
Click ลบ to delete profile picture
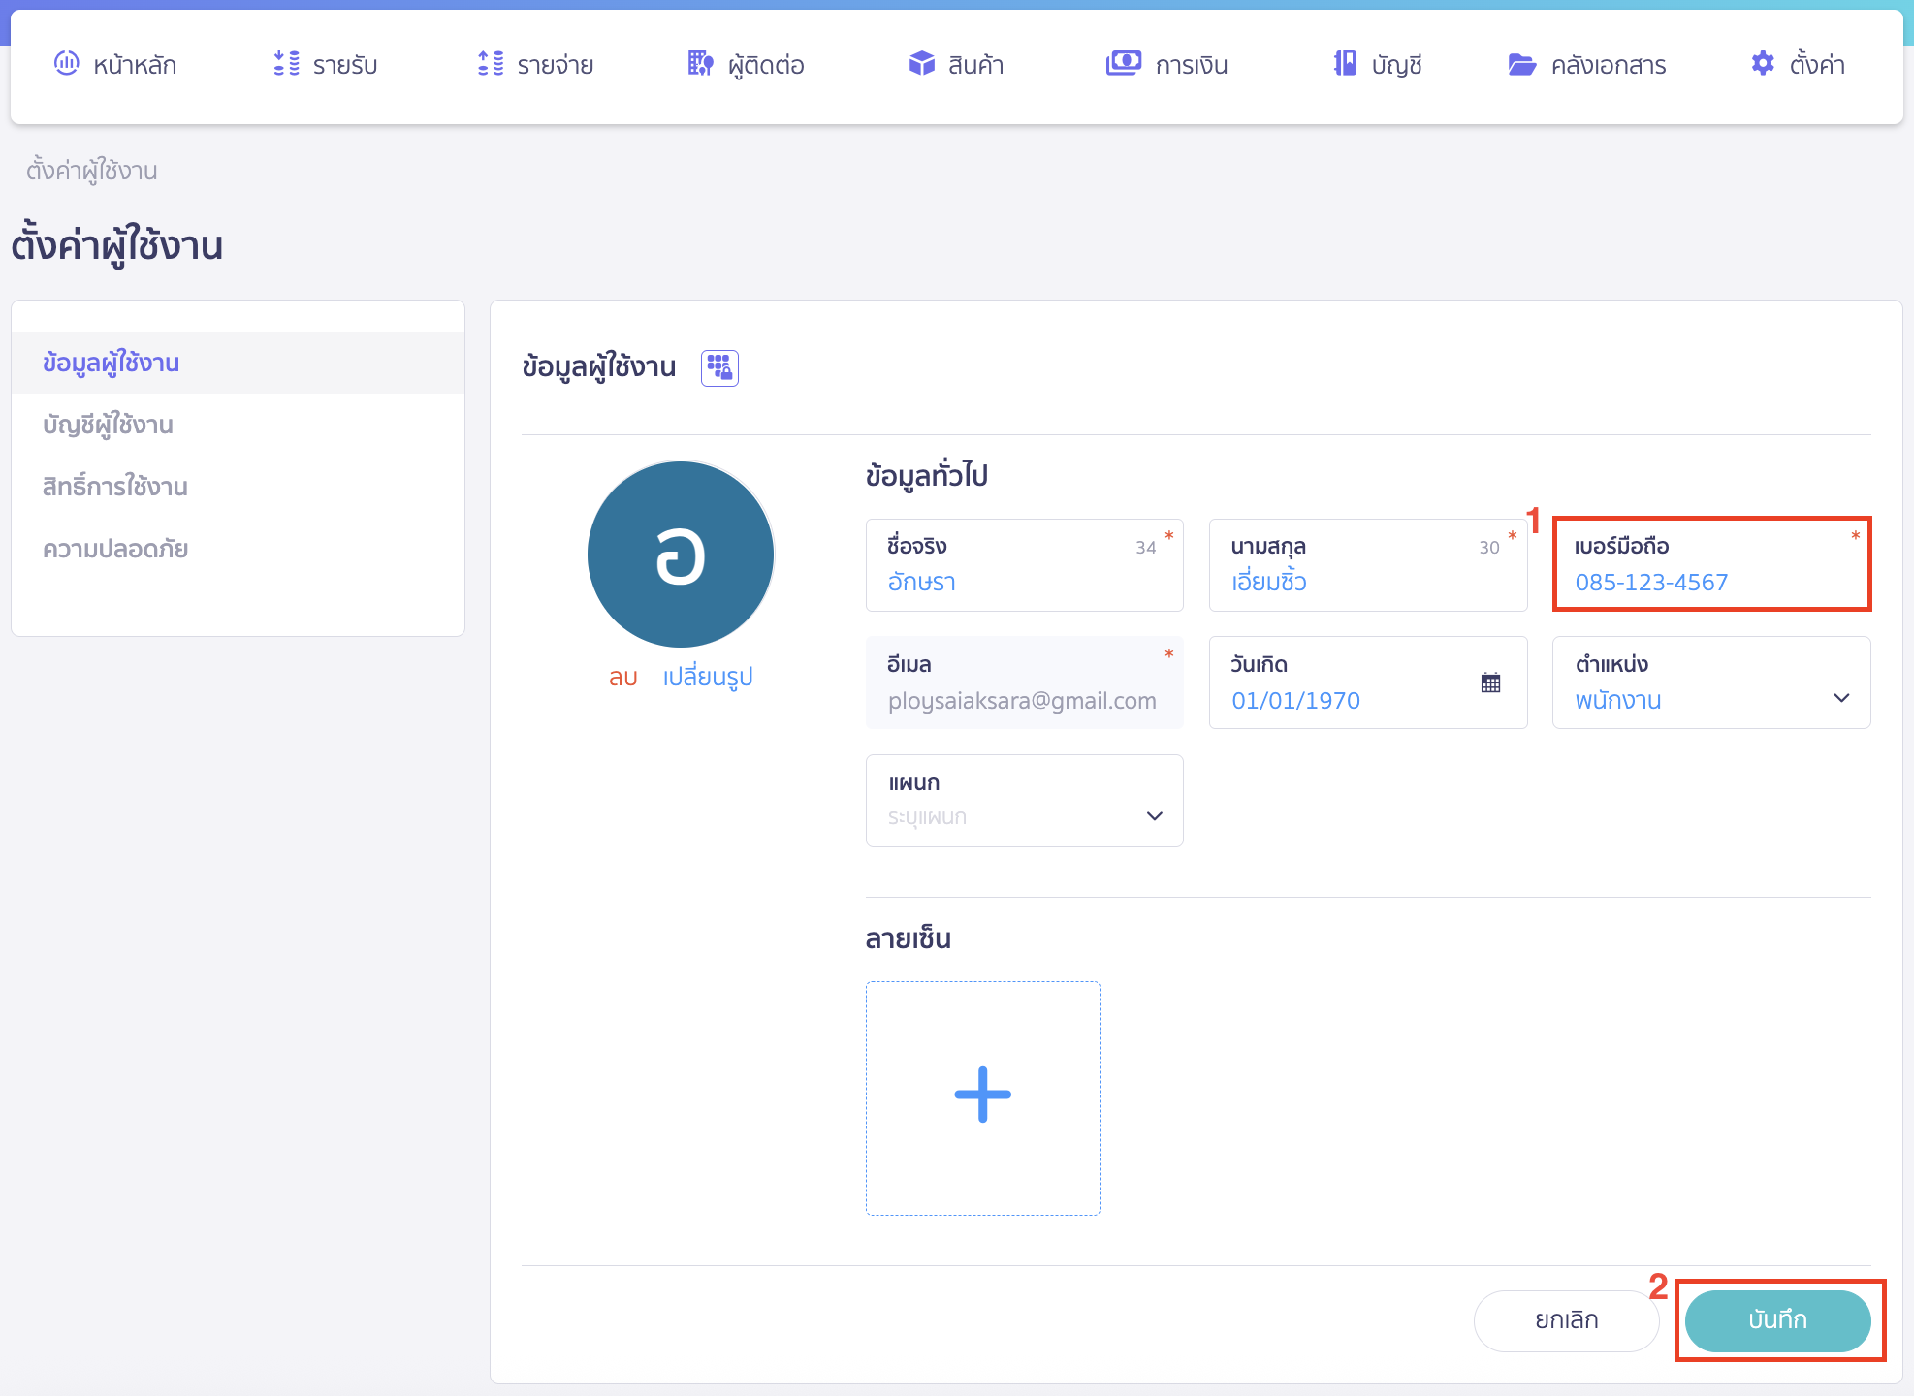pyautogui.click(x=622, y=678)
